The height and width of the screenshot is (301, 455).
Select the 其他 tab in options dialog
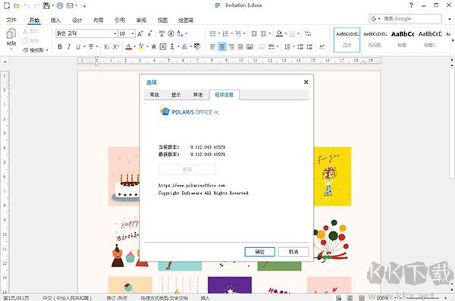pyautogui.click(x=198, y=95)
